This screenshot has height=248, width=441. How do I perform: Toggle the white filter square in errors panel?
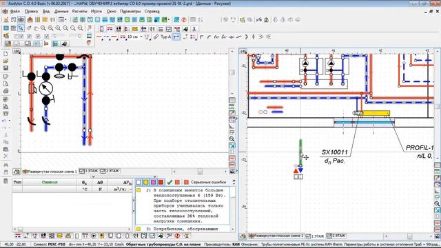coord(139,182)
